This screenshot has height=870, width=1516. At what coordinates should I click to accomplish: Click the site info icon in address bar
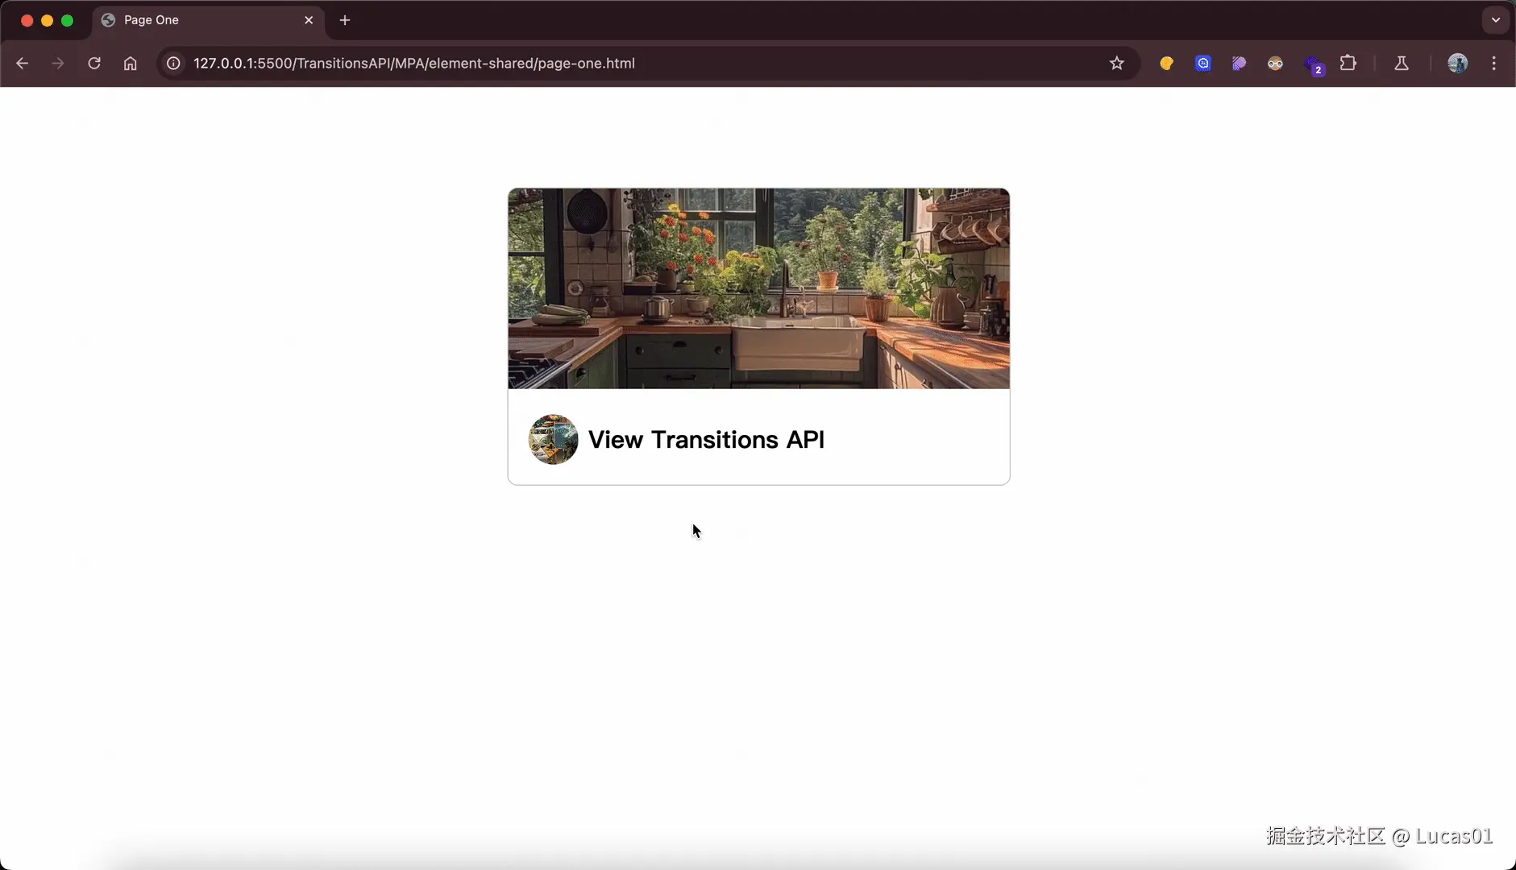point(173,64)
